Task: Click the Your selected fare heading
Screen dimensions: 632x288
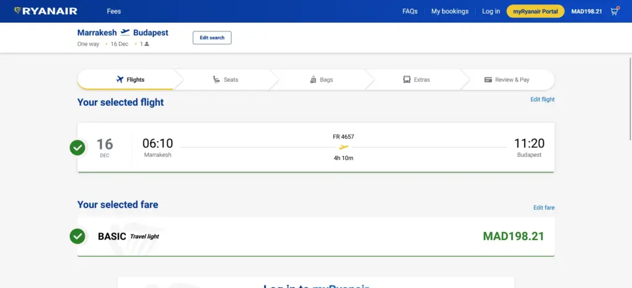Action: point(118,204)
